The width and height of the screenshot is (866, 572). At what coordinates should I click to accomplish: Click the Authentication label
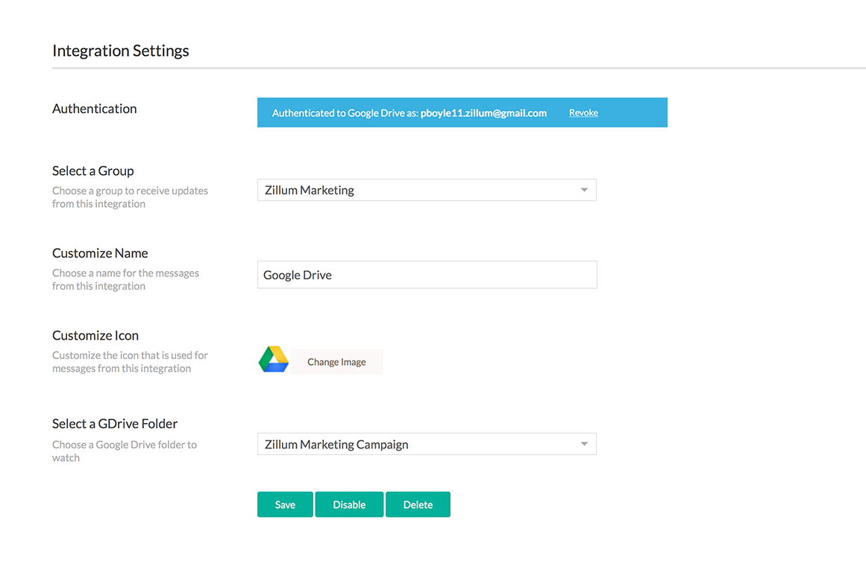[x=95, y=109]
